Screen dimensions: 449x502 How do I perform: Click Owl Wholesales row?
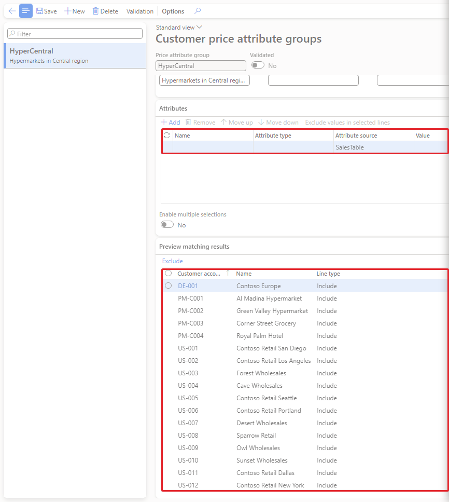305,448
